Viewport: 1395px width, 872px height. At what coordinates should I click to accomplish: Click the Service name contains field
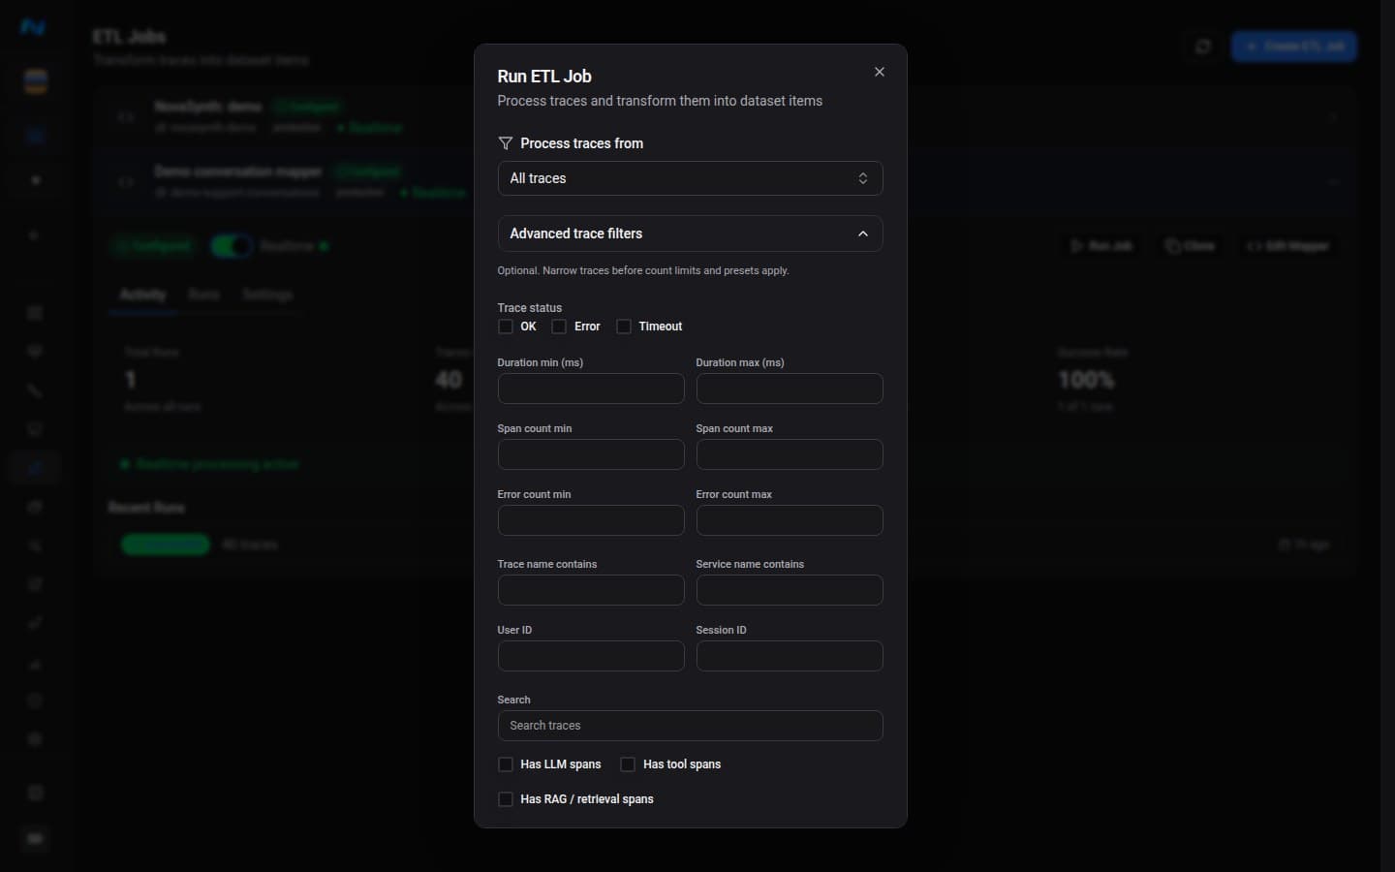point(790,590)
